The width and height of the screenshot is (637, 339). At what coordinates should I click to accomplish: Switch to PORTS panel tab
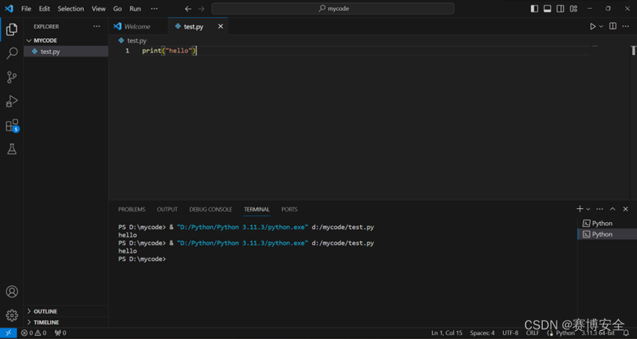point(289,210)
